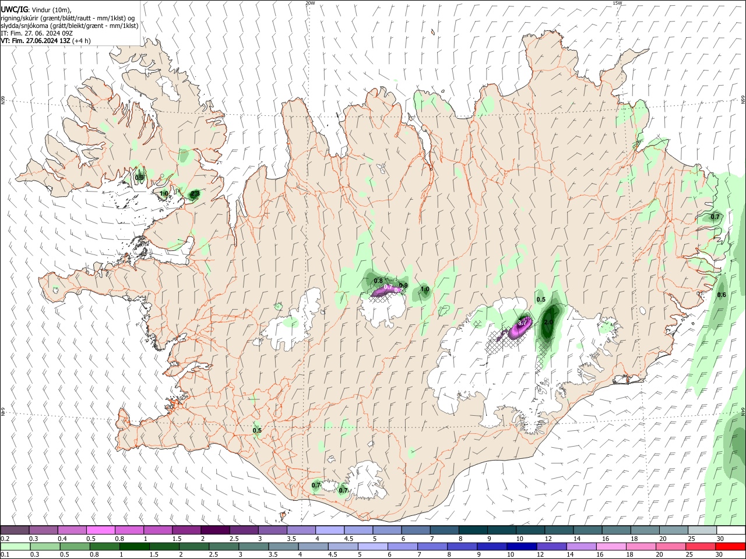This screenshot has width=746, height=559.
Task: Click the navy blue swatch at 10 in the bottom legend row
Action: click(521, 547)
